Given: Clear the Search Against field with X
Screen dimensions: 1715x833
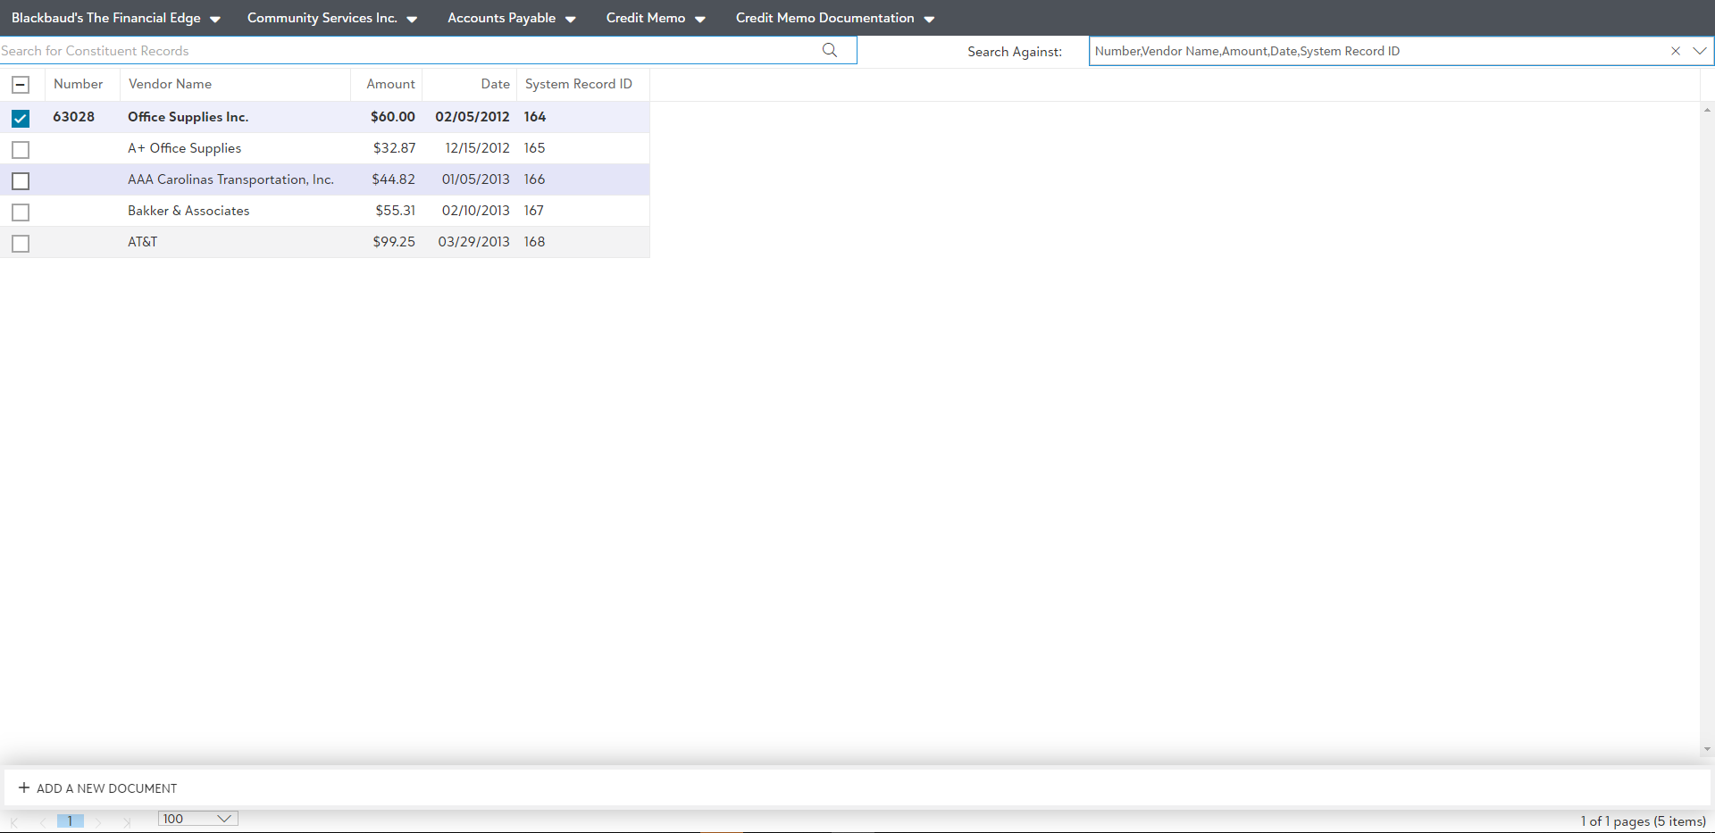Looking at the screenshot, I should click(x=1676, y=51).
